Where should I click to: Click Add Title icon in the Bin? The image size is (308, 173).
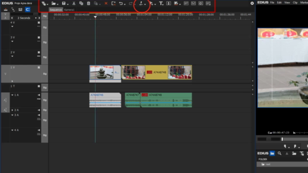point(302,154)
